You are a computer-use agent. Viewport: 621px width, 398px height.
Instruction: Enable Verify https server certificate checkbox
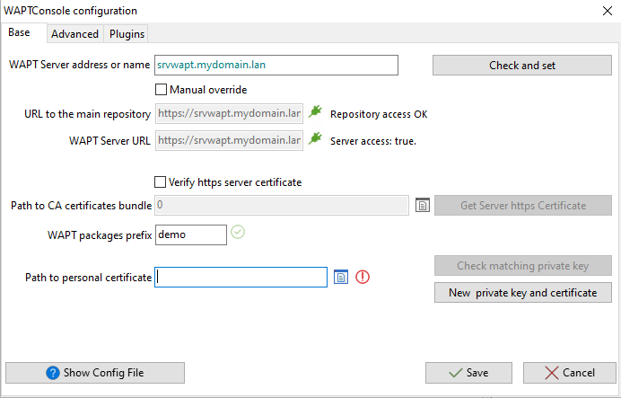160,182
